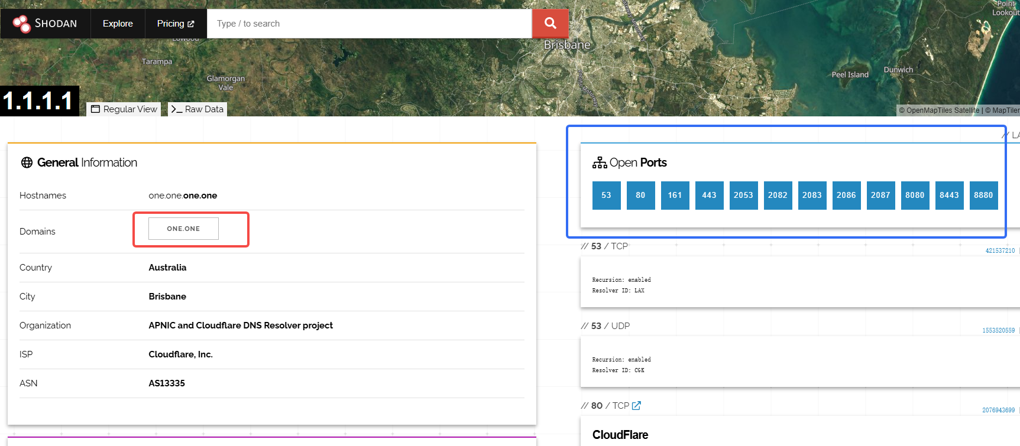Jump to open port 8443
1020x446 pixels.
click(x=949, y=196)
